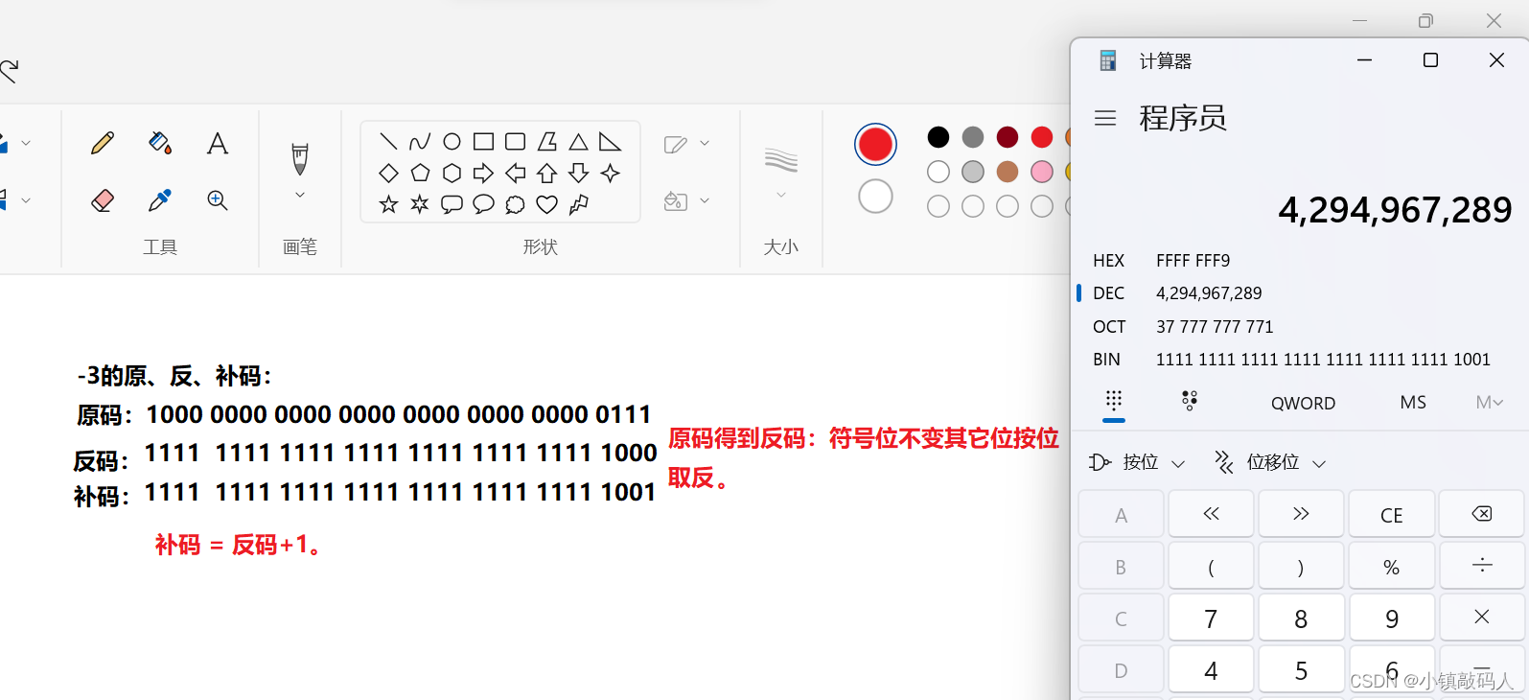Select the Pencil tool in Paint

(103, 144)
